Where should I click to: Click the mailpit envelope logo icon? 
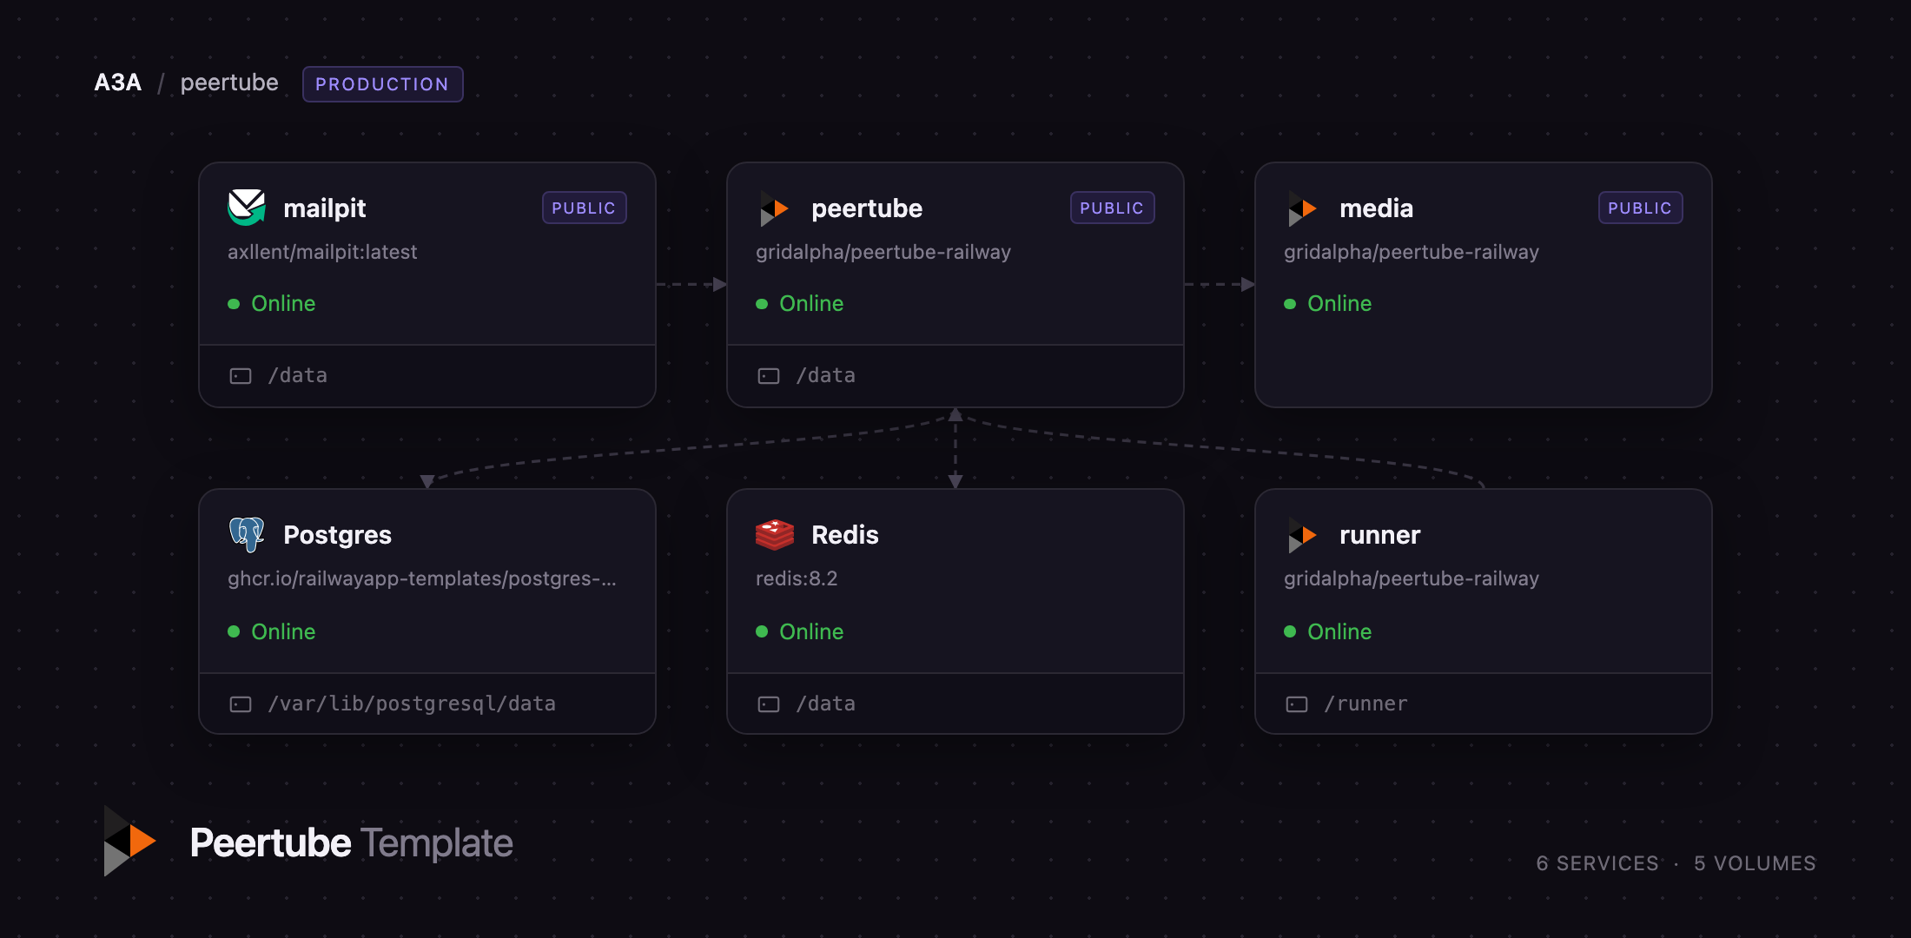click(247, 208)
